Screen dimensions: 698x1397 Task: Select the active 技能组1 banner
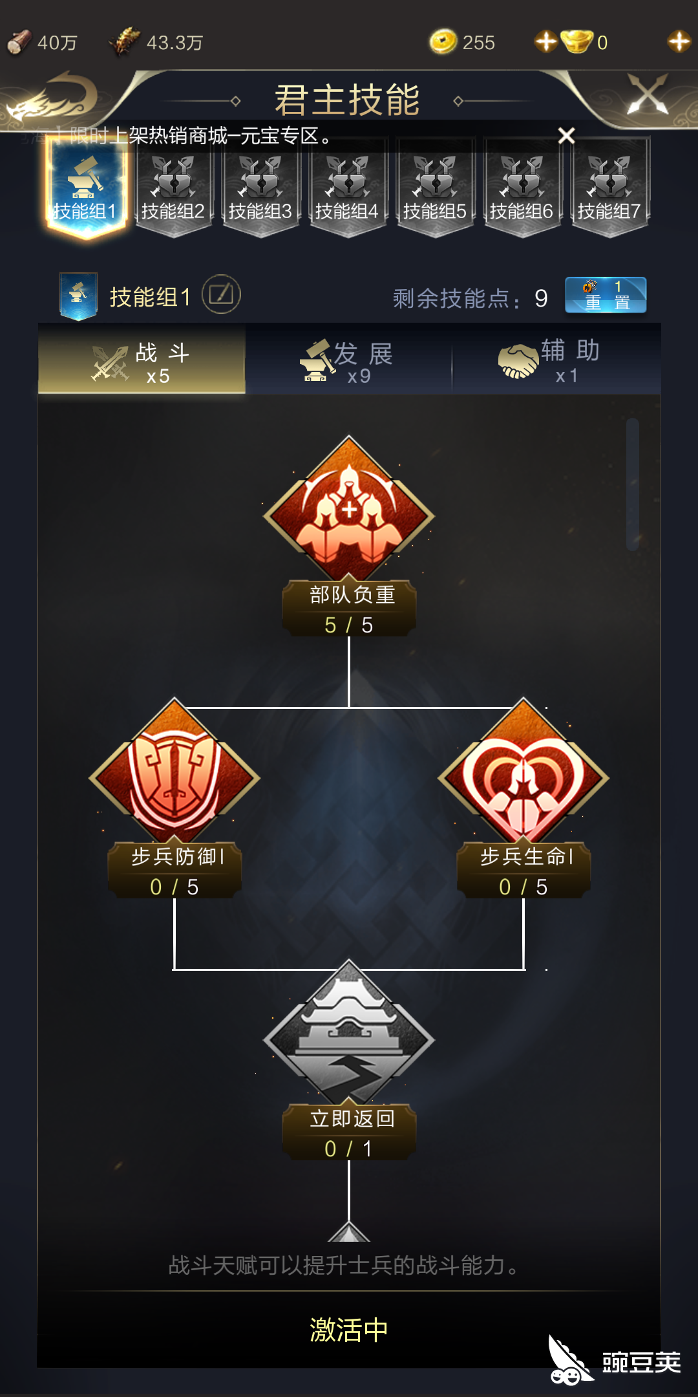85,189
